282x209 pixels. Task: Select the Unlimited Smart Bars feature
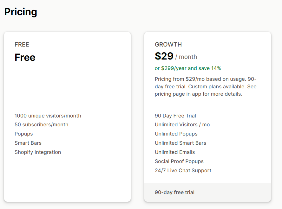coord(180,143)
